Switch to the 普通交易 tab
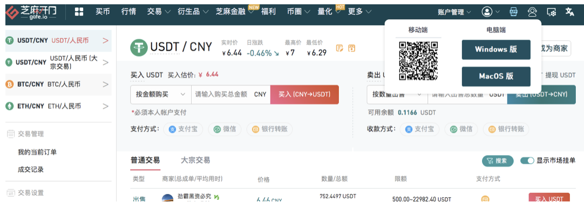Screen dimensions: 584x223 point(145,160)
